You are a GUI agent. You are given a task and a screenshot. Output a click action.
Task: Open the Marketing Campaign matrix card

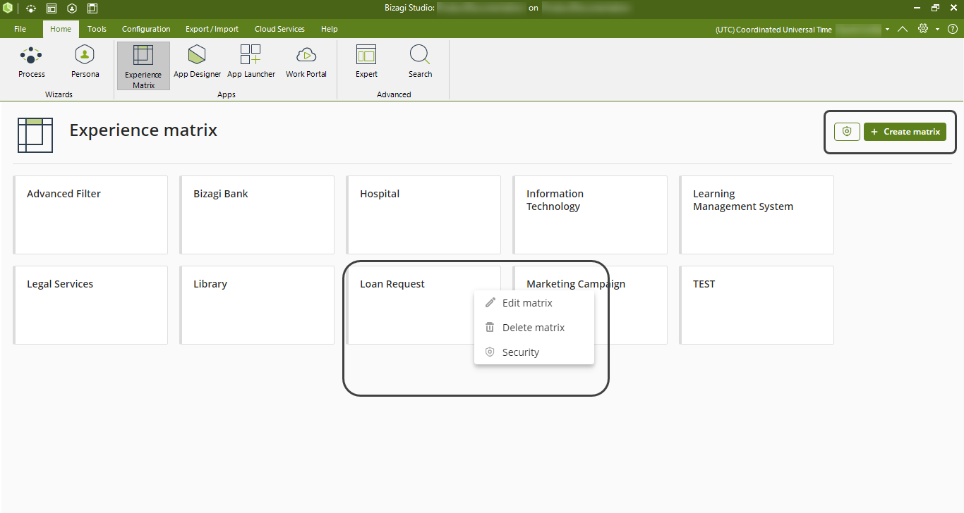(632, 305)
